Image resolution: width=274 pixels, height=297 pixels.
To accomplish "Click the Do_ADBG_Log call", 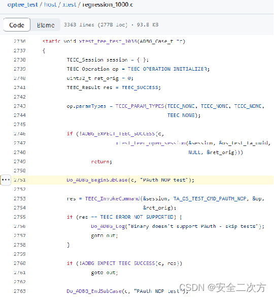I will click(x=108, y=226).
